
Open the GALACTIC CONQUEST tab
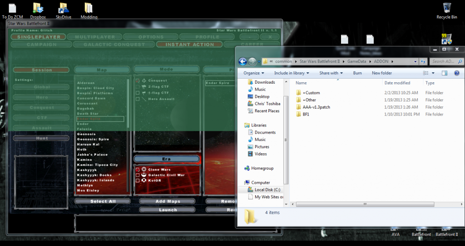(x=114, y=44)
